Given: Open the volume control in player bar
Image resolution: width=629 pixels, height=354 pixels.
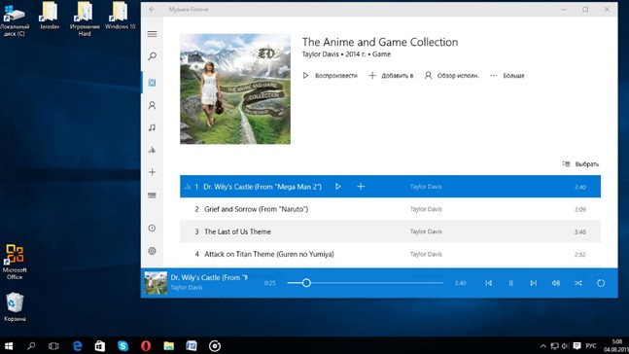Looking at the screenshot, I should click(555, 283).
